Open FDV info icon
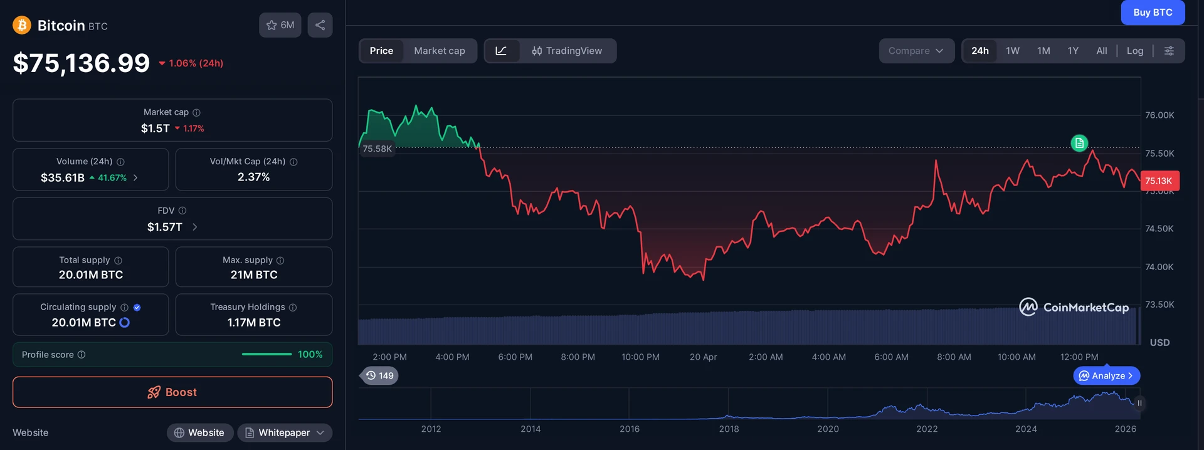The height and width of the screenshot is (450, 1204). click(182, 211)
